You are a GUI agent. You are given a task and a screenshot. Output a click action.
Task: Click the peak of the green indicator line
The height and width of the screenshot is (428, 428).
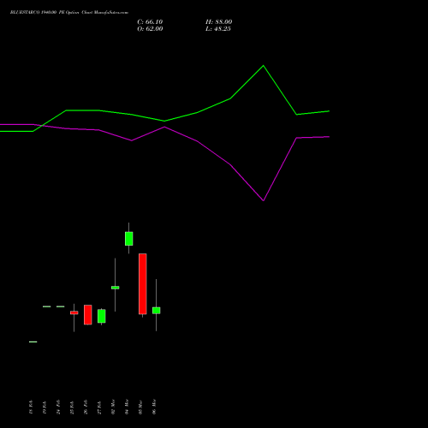tap(263, 66)
